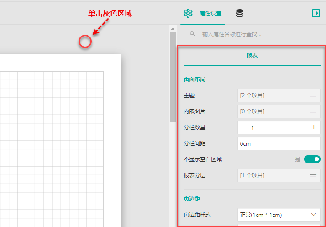Viewport: 326px width, 227px height.
Task: Increase 分栏数量 with the plus button
Action: [x=314, y=127]
